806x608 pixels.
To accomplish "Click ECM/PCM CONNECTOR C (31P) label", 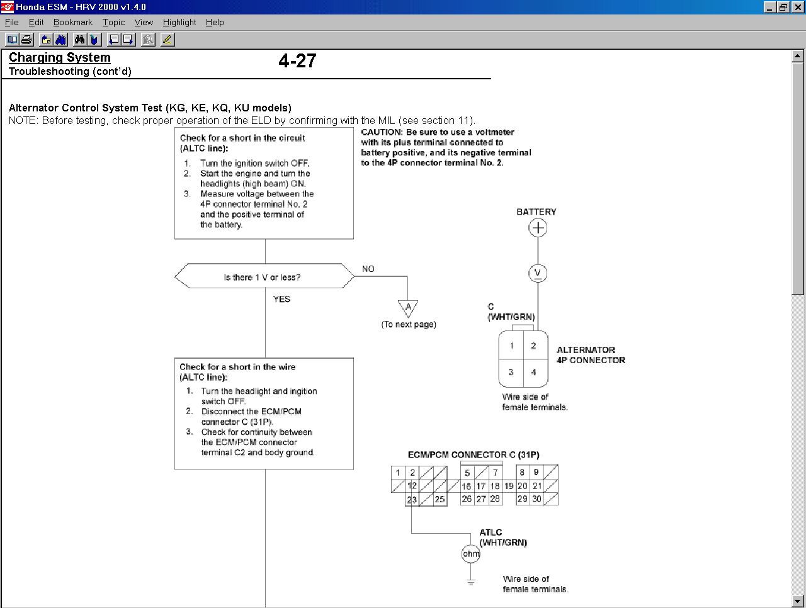I will point(474,454).
